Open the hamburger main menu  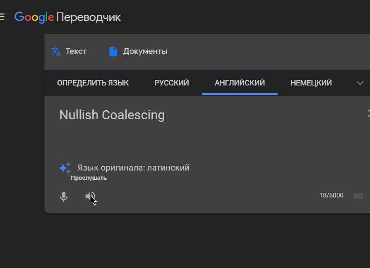(x=2, y=17)
